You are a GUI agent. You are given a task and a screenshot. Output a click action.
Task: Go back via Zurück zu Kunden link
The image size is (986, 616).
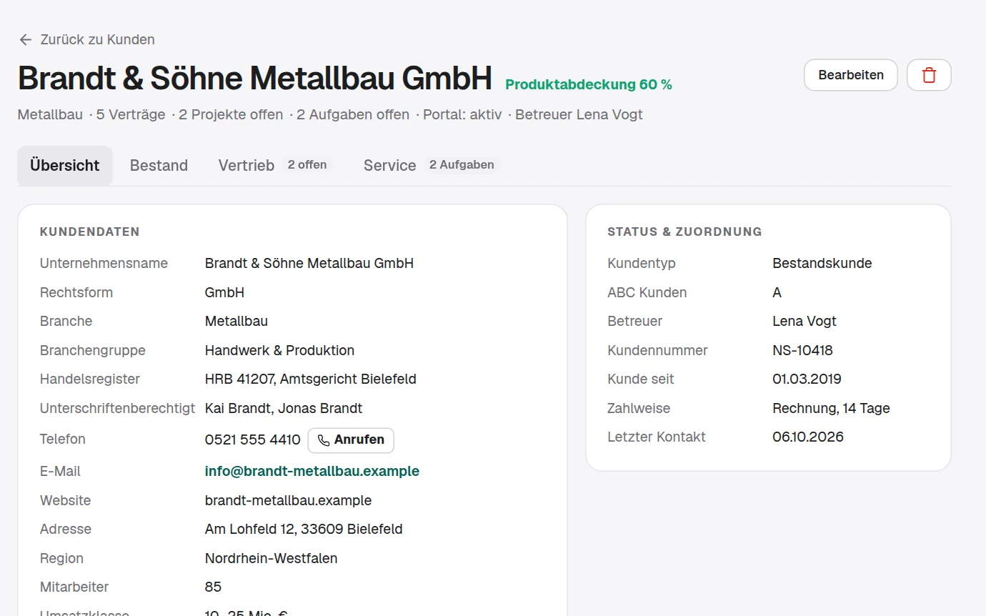(x=86, y=40)
